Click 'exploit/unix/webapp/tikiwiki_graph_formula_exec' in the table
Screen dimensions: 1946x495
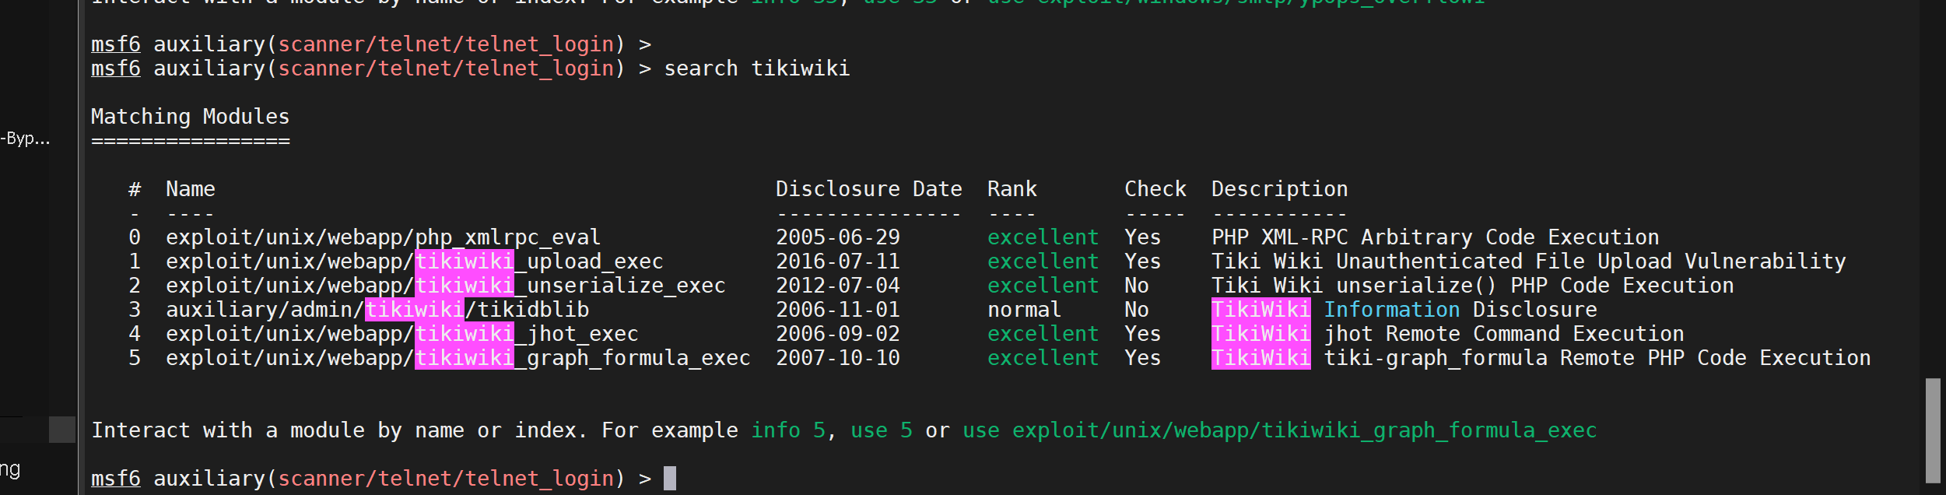(458, 358)
